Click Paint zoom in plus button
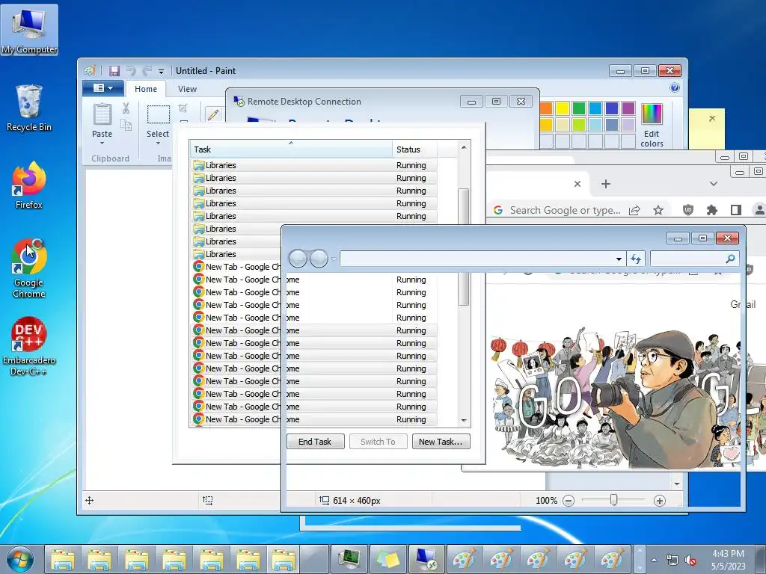 pyautogui.click(x=660, y=500)
